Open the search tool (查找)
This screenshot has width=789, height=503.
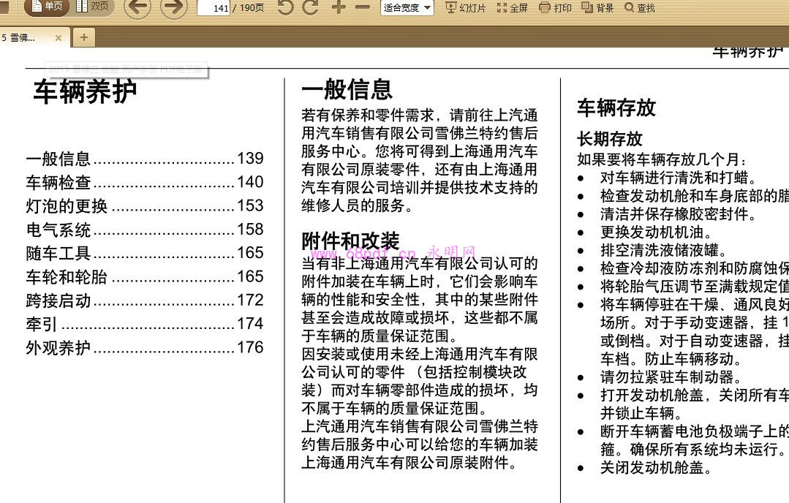tap(640, 7)
